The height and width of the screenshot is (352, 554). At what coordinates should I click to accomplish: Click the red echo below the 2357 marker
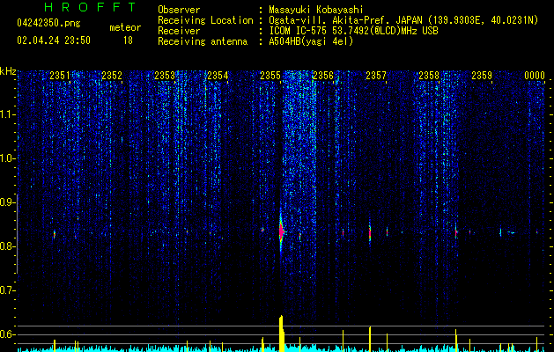click(370, 233)
